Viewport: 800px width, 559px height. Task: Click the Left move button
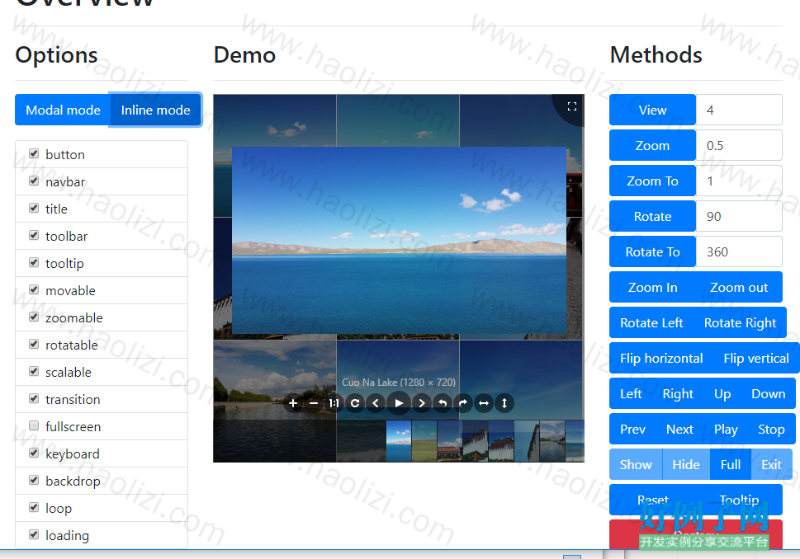631,393
